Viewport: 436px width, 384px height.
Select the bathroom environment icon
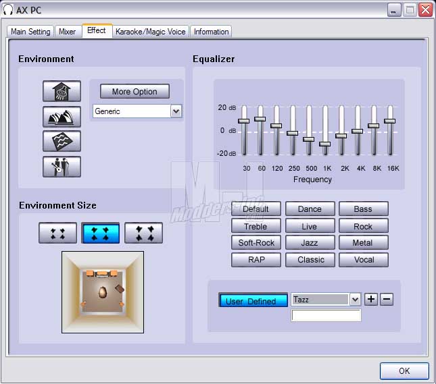pos(62,91)
